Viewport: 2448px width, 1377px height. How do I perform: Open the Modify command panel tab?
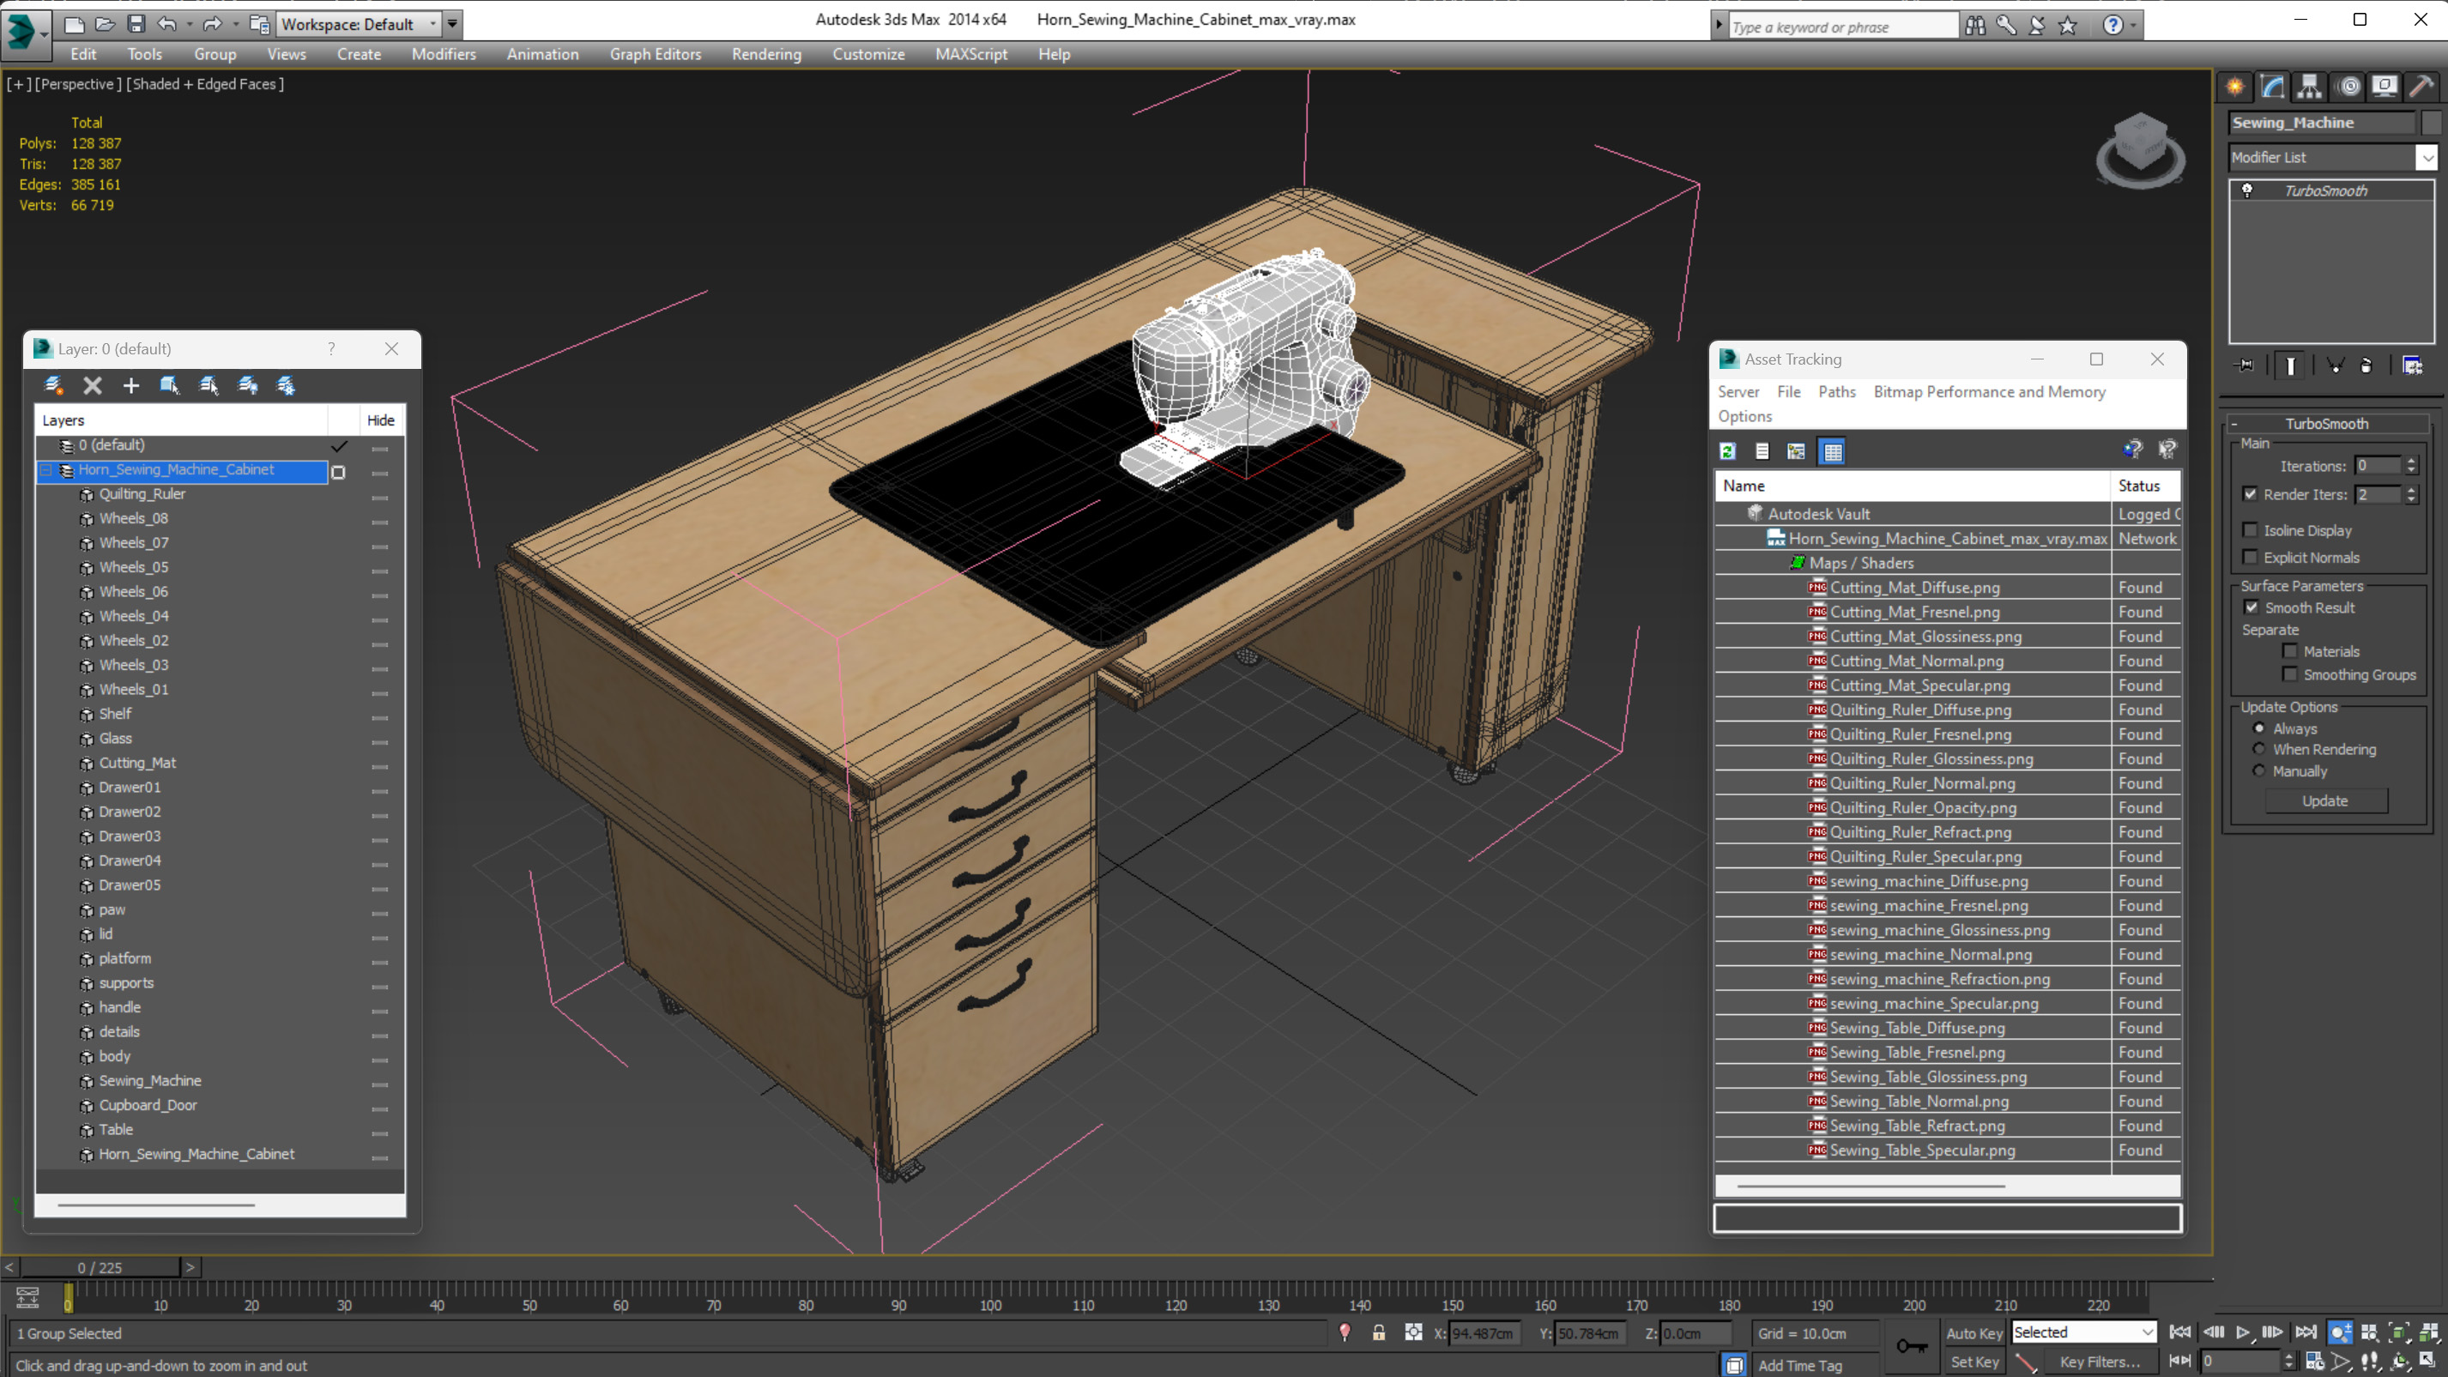point(2272,87)
